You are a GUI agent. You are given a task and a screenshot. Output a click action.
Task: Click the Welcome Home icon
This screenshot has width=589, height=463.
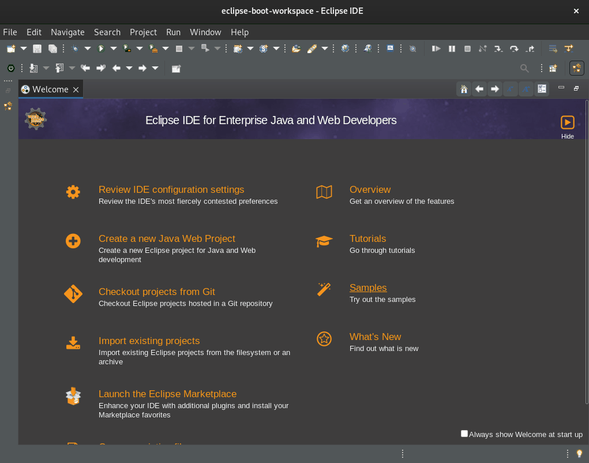464,89
